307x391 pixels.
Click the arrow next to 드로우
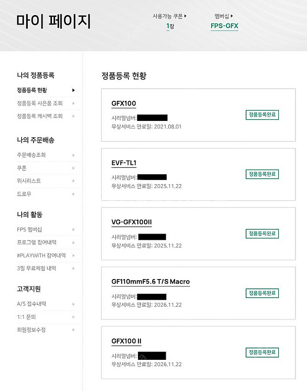tap(73, 194)
